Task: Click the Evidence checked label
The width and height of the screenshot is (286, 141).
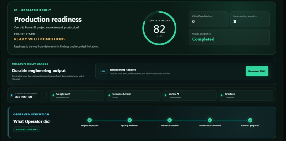Action: pos(170,126)
